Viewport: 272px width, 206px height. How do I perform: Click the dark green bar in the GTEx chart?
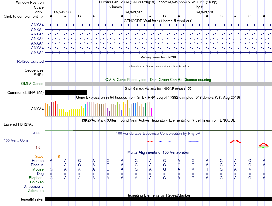(145, 110)
